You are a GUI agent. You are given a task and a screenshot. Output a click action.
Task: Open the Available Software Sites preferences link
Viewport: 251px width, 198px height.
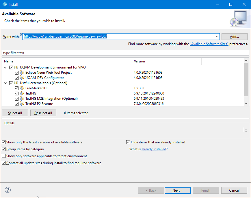[209, 44]
